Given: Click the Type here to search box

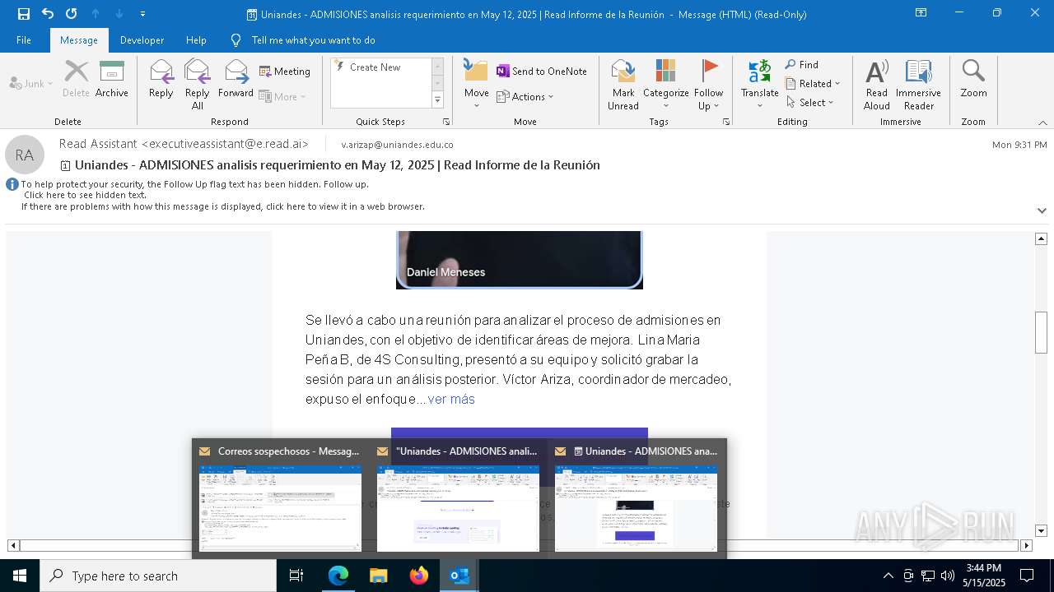Looking at the screenshot, I should [158, 576].
